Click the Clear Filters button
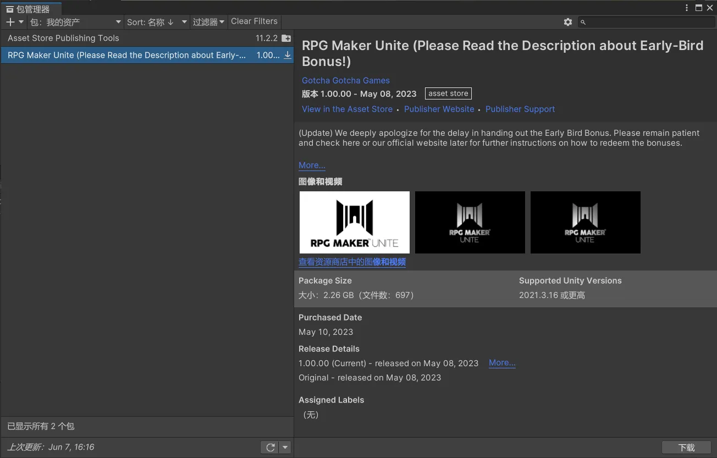This screenshot has width=717, height=458. (x=254, y=21)
